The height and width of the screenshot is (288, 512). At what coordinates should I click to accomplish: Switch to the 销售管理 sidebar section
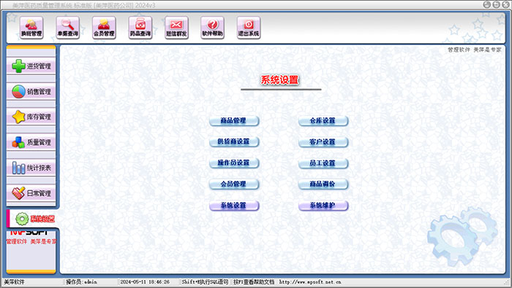click(31, 91)
